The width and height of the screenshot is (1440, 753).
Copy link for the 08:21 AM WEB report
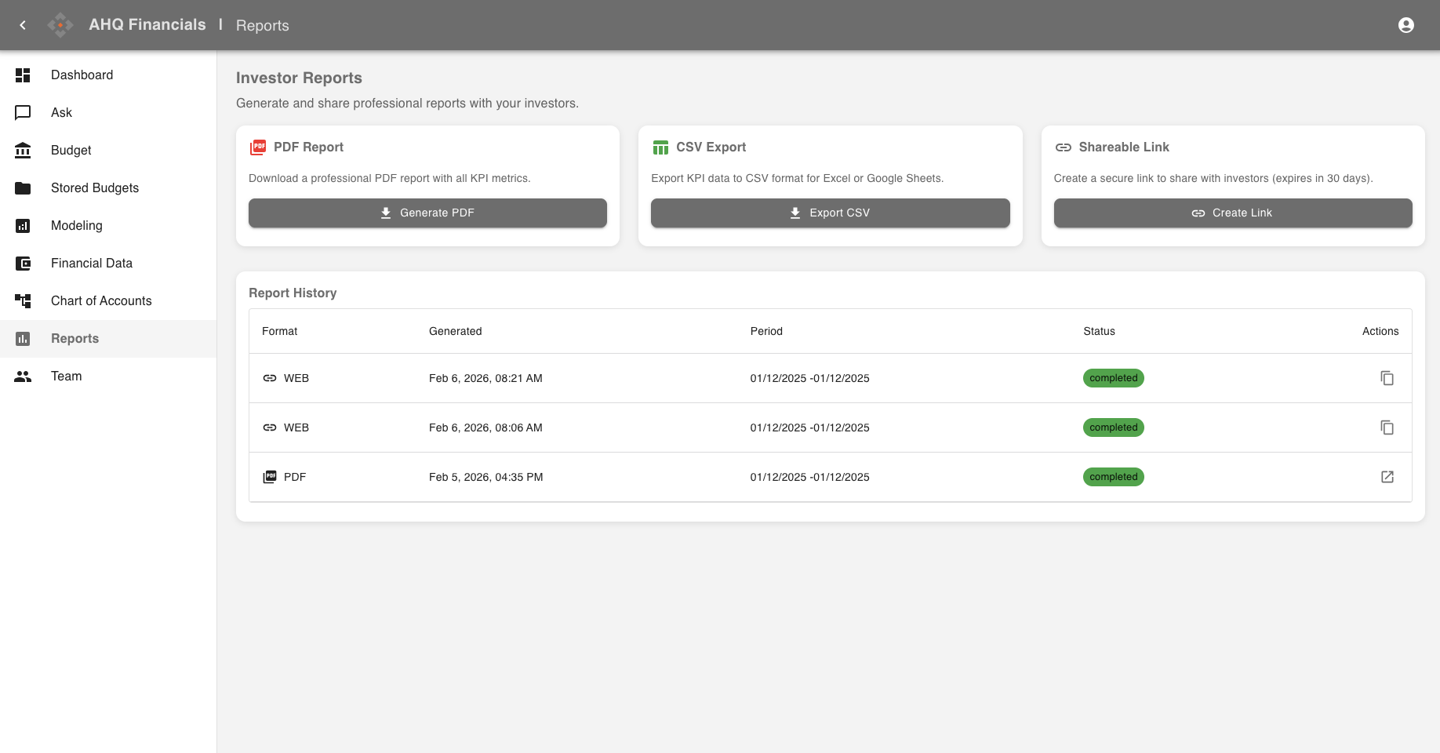pyautogui.click(x=1387, y=378)
